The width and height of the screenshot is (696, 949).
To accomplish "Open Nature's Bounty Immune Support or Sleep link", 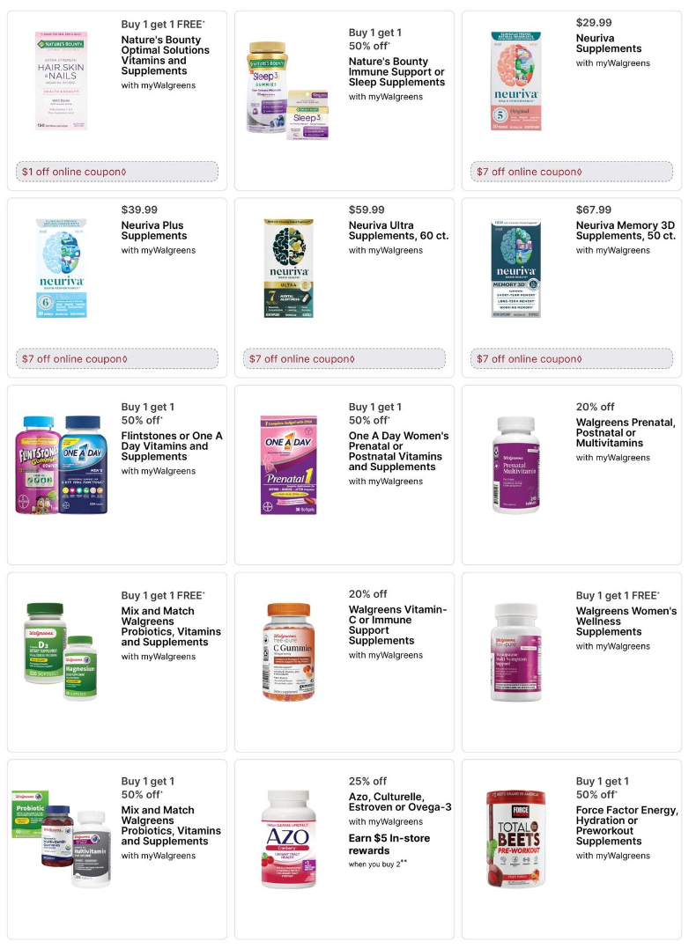I will pyautogui.click(x=396, y=72).
